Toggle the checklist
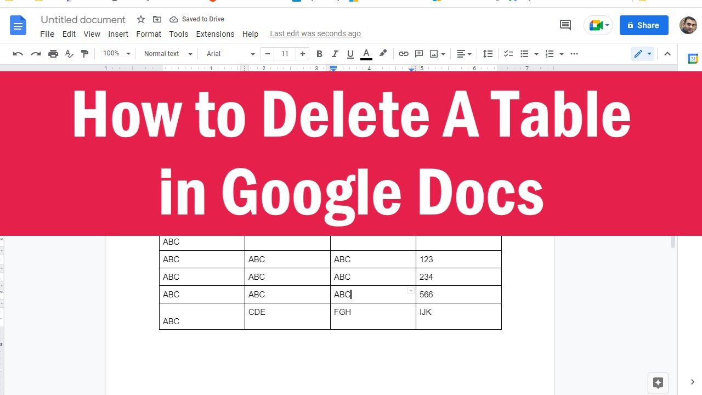 click(508, 54)
